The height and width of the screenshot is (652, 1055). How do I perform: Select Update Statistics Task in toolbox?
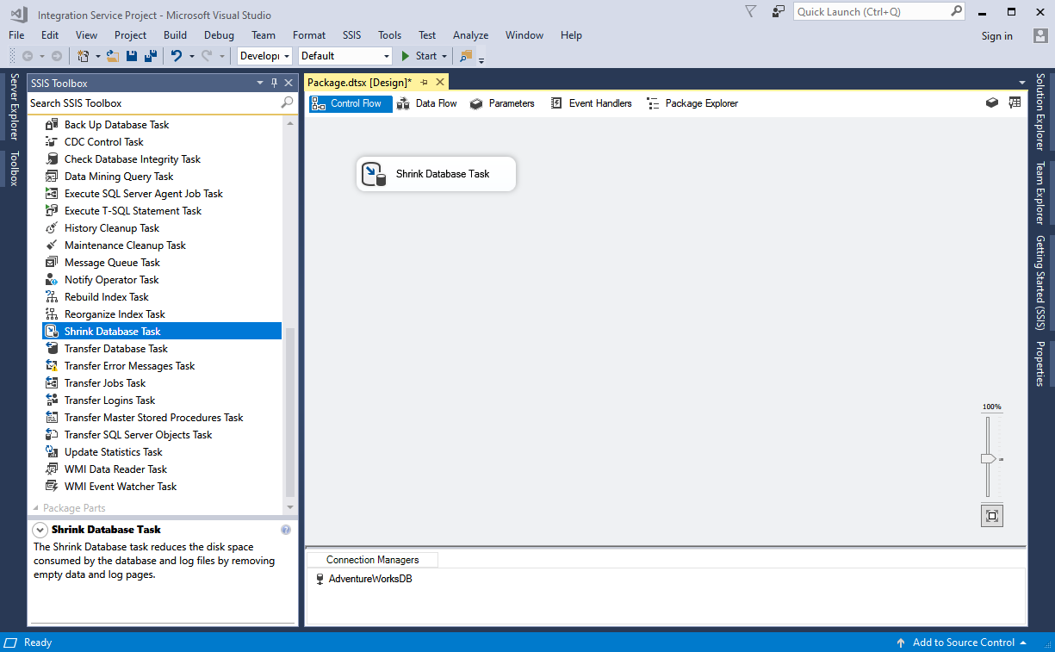point(162,452)
